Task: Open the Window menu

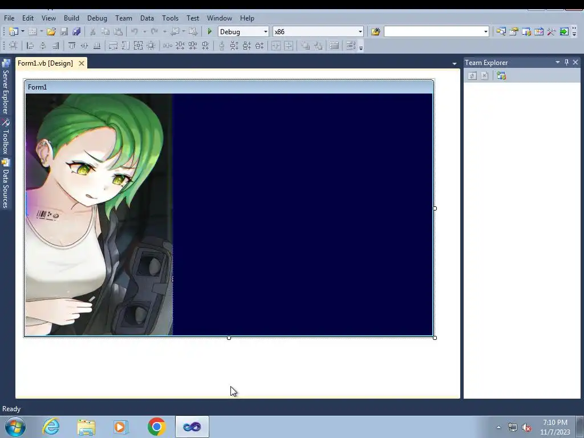Action: coord(220,18)
